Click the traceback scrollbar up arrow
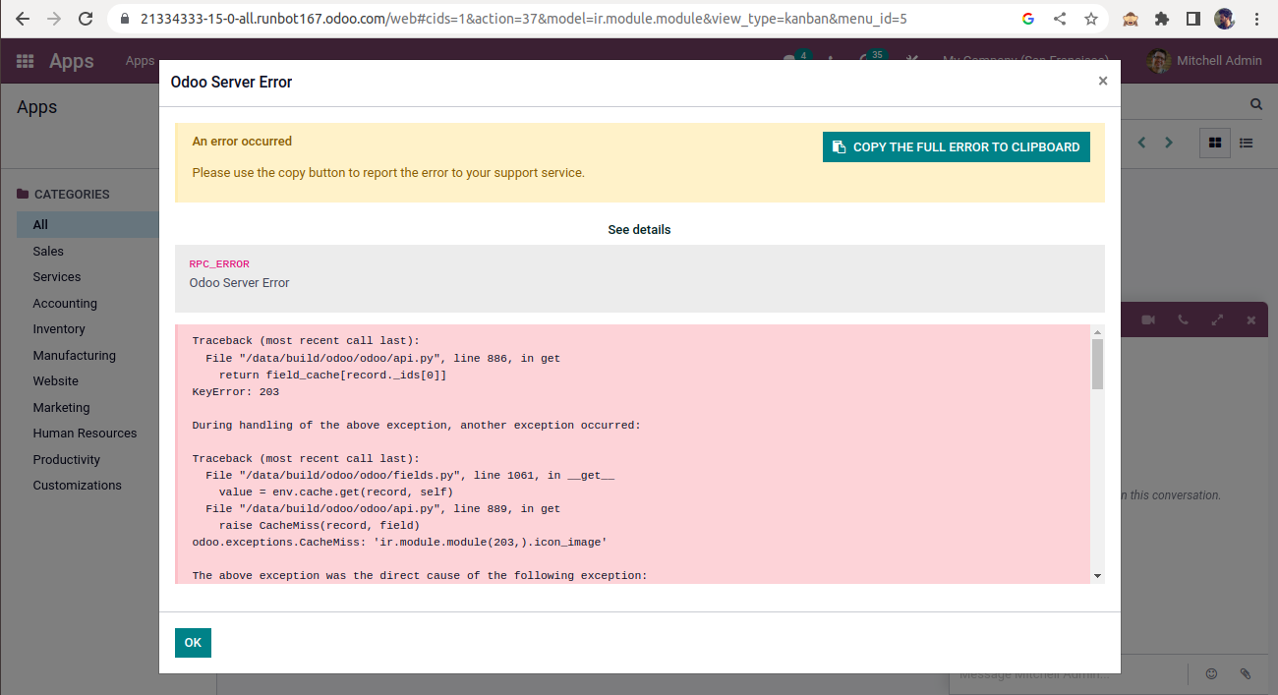 [x=1098, y=332]
